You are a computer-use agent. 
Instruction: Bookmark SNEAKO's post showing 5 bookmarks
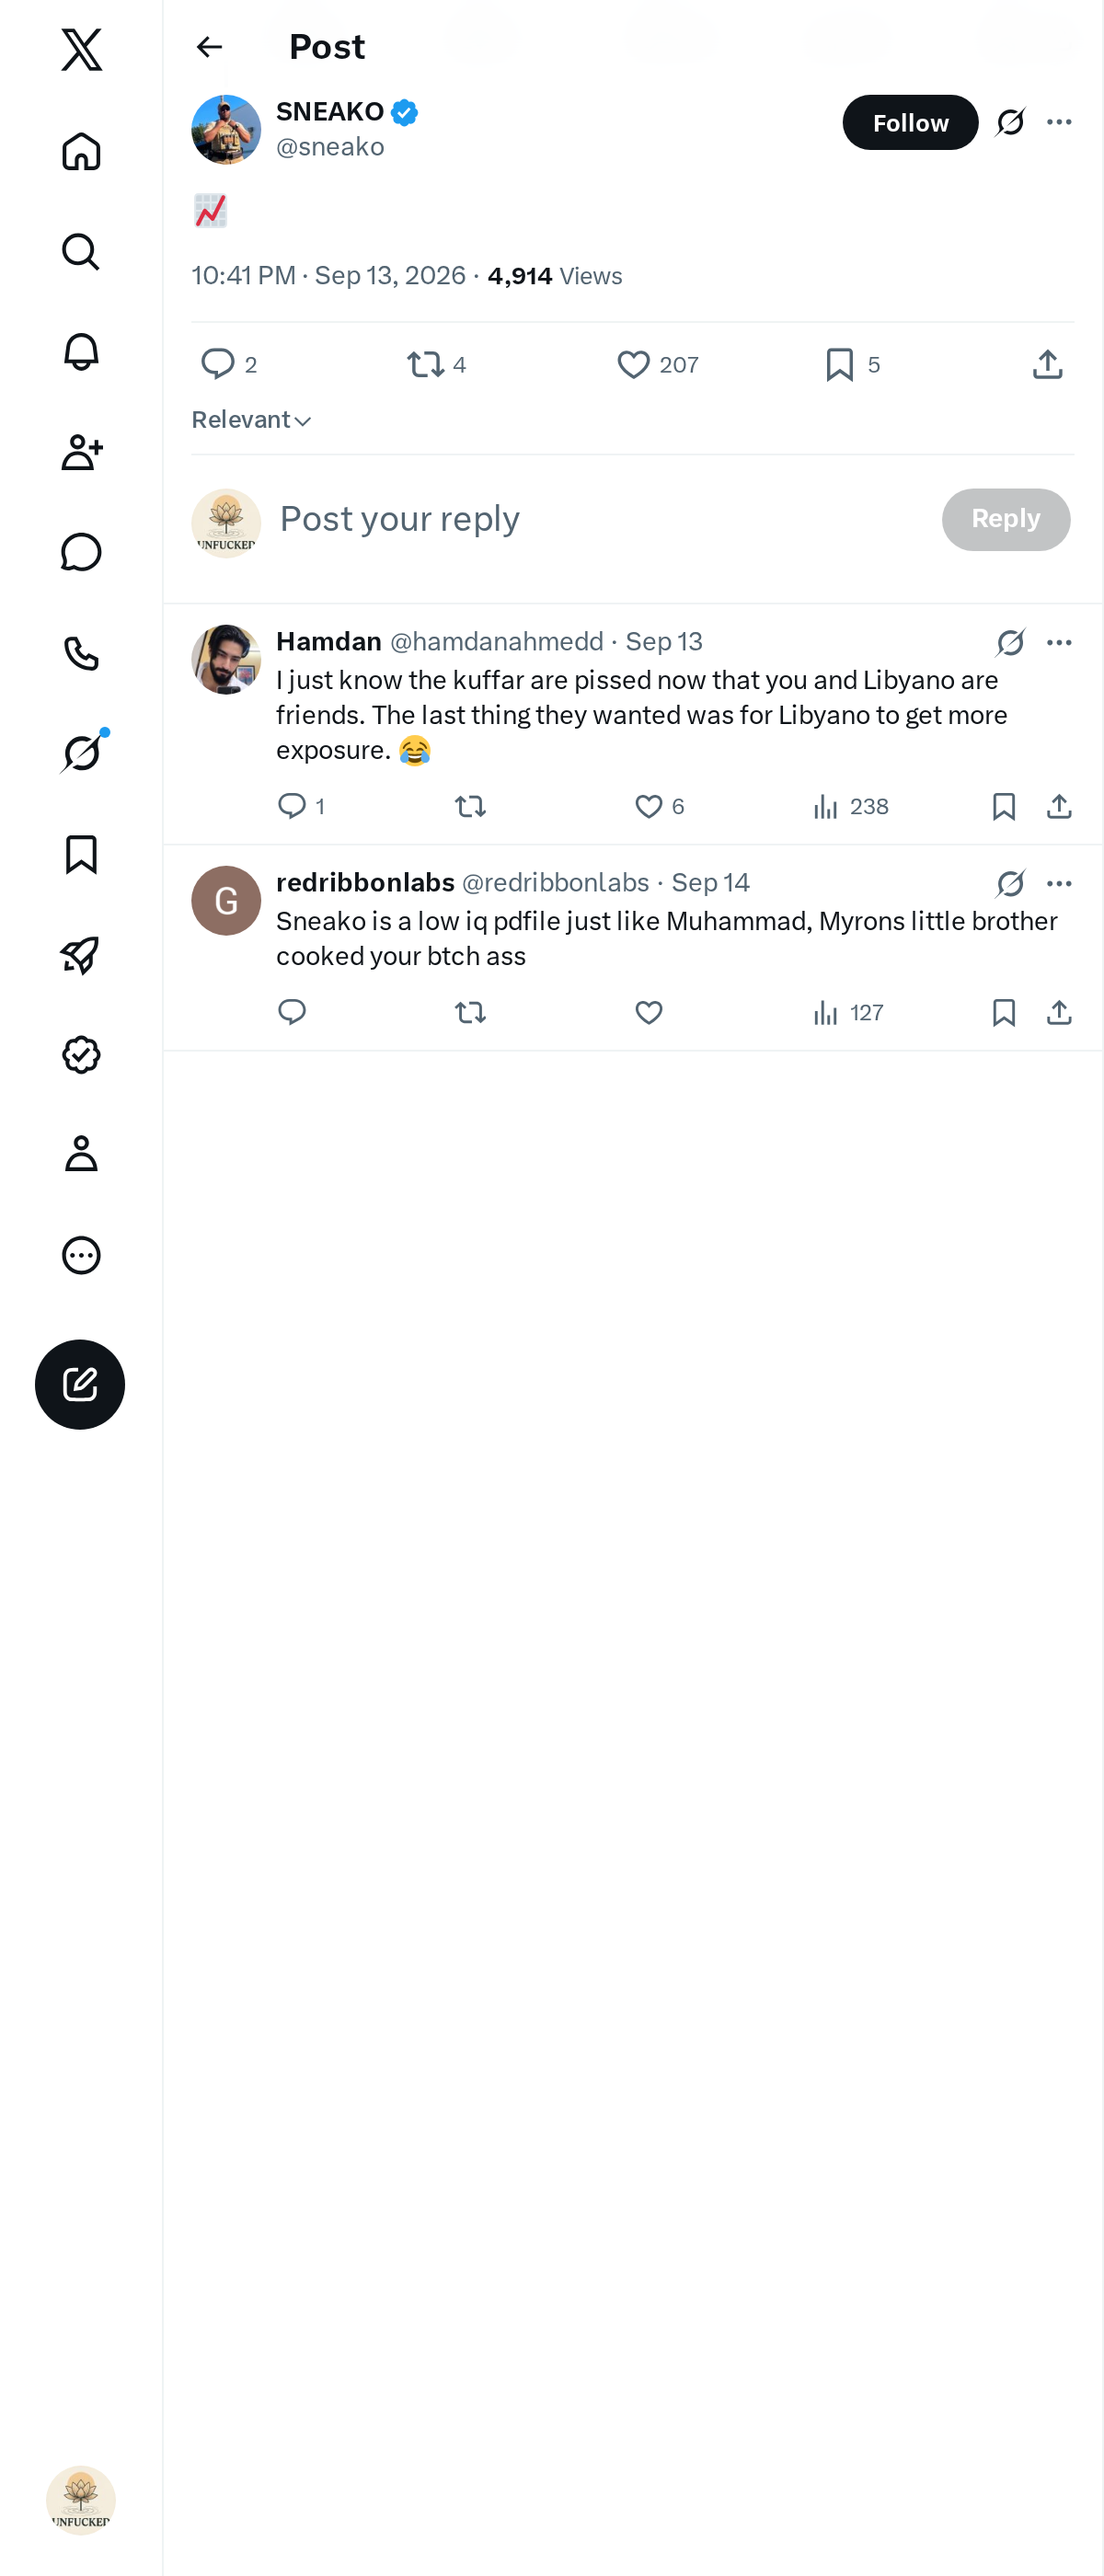pos(853,364)
